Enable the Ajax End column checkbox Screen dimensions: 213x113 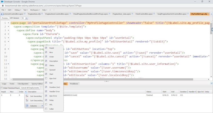46,78
